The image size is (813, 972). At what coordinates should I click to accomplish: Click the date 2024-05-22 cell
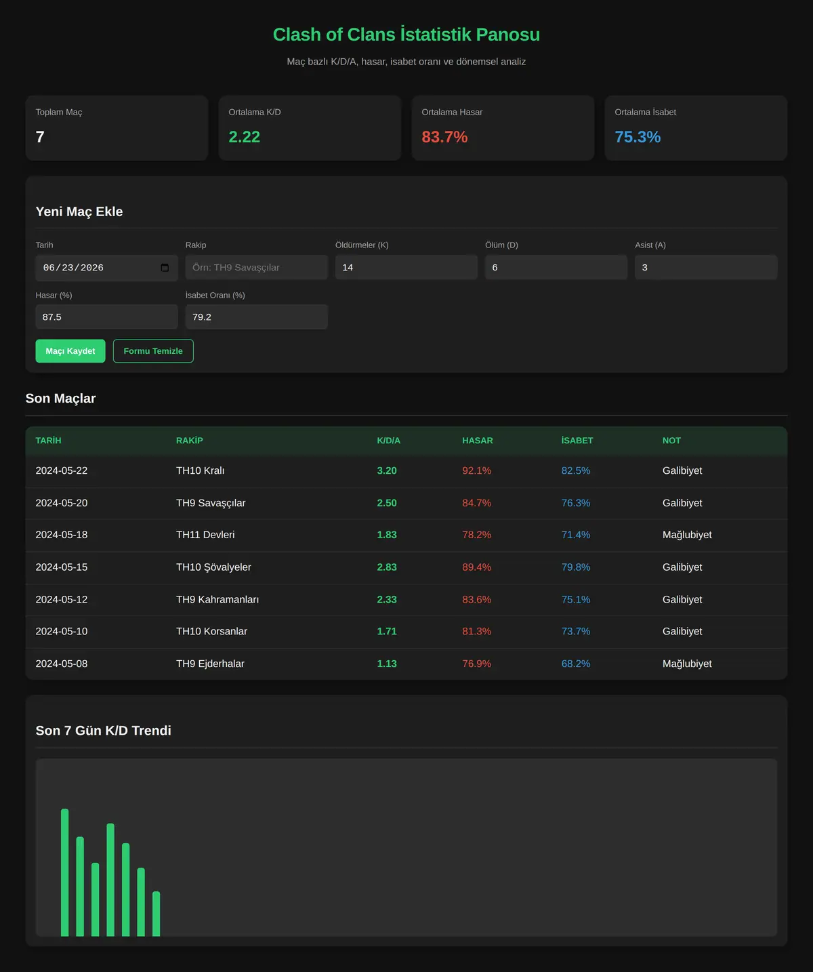62,470
